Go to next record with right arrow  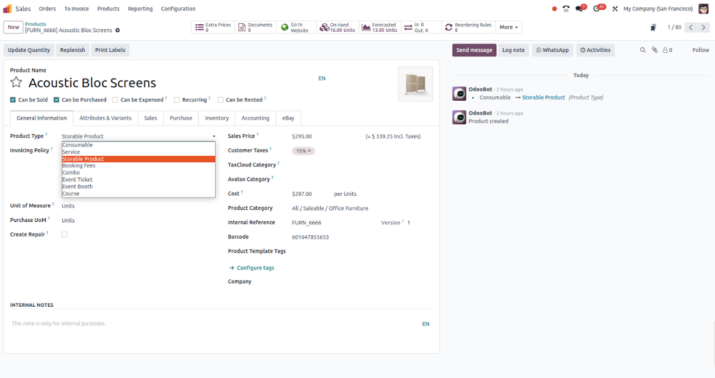(x=704, y=27)
